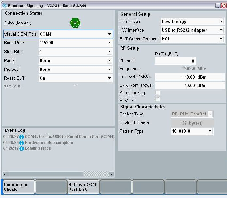Screen dimensions: 227x198
Task: Click the RF Setup section heading
Action: (x=129, y=48)
